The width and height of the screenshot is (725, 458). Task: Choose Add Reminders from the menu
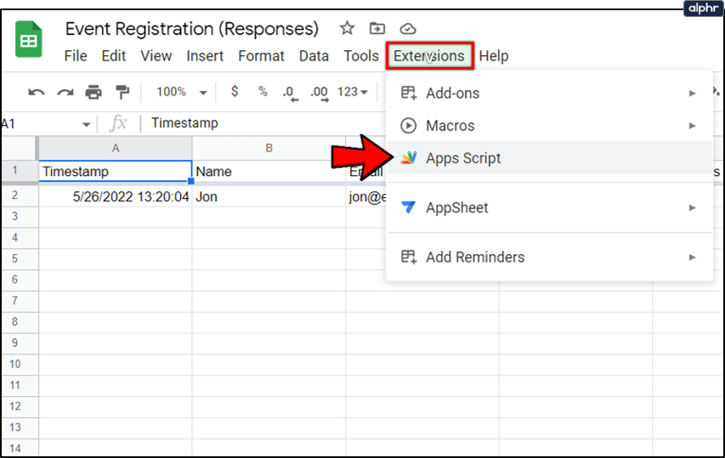click(x=549, y=257)
